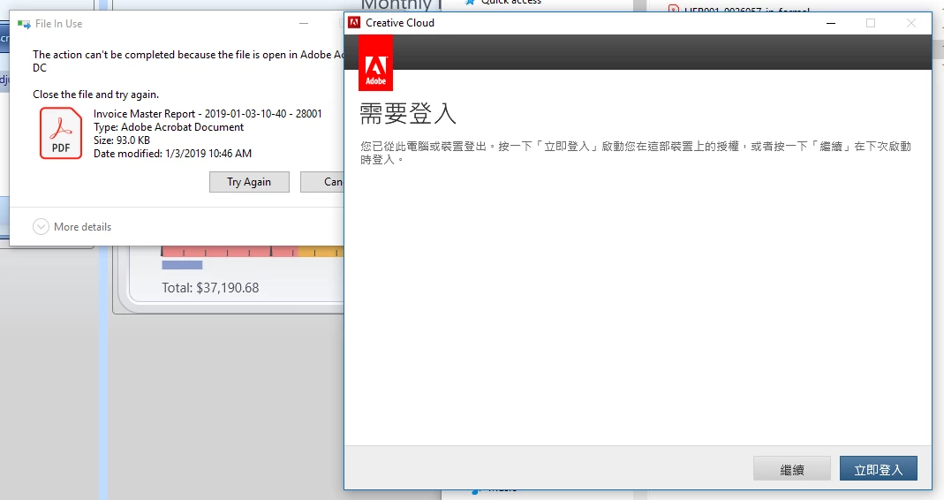This screenshot has height=500, width=944.
Task: Click the blue bar in background chart
Action: coord(182,264)
